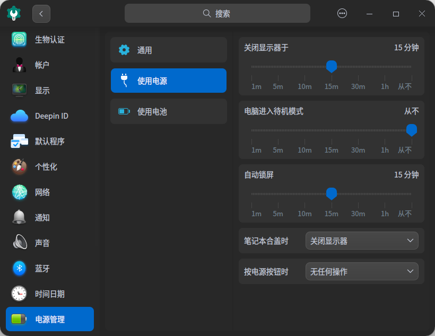
Task: Click the 关闭显示器于 heading
Action: (266, 47)
